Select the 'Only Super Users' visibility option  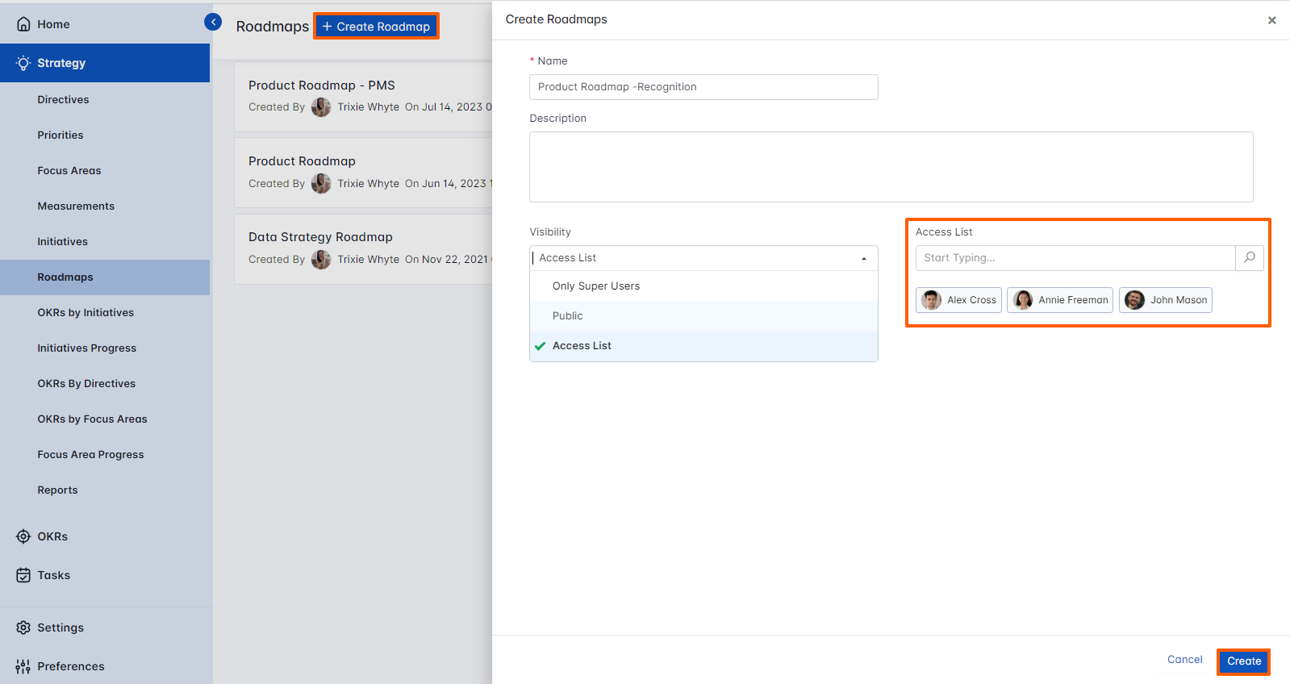click(x=595, y=286)
